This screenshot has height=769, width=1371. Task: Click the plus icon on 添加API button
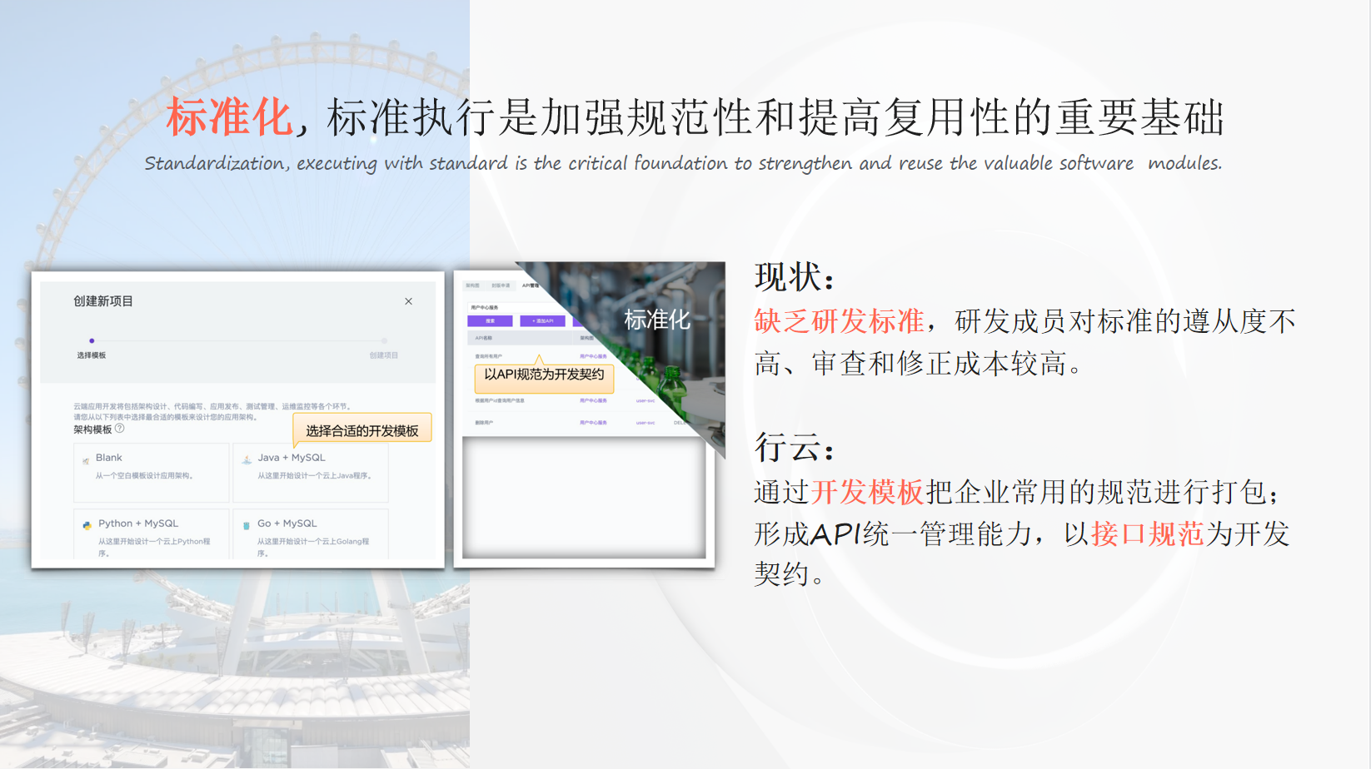click(533, 320)
